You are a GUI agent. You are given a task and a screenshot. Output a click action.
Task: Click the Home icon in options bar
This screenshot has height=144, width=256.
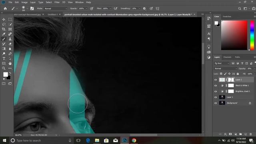[5, 8]
